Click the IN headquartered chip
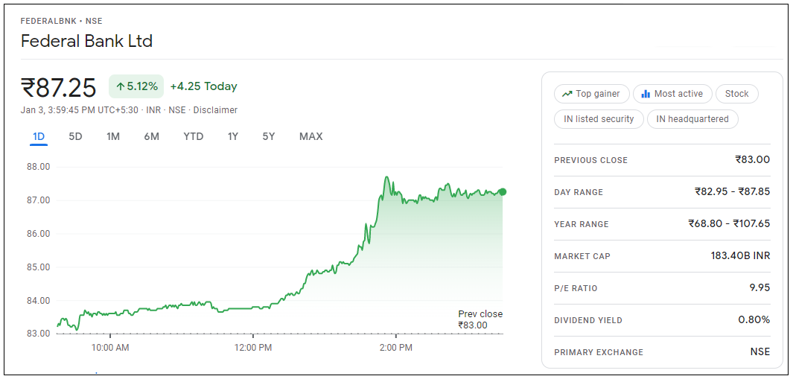 coord(692,119)
